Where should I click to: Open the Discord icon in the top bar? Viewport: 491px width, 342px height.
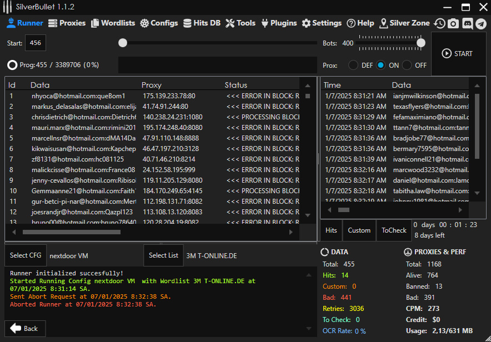point(467,23)
